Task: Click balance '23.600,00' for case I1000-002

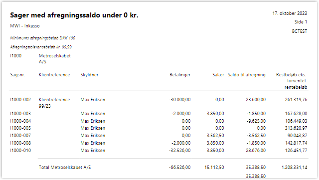Action: pyautogui.click(x=256, y=100)
